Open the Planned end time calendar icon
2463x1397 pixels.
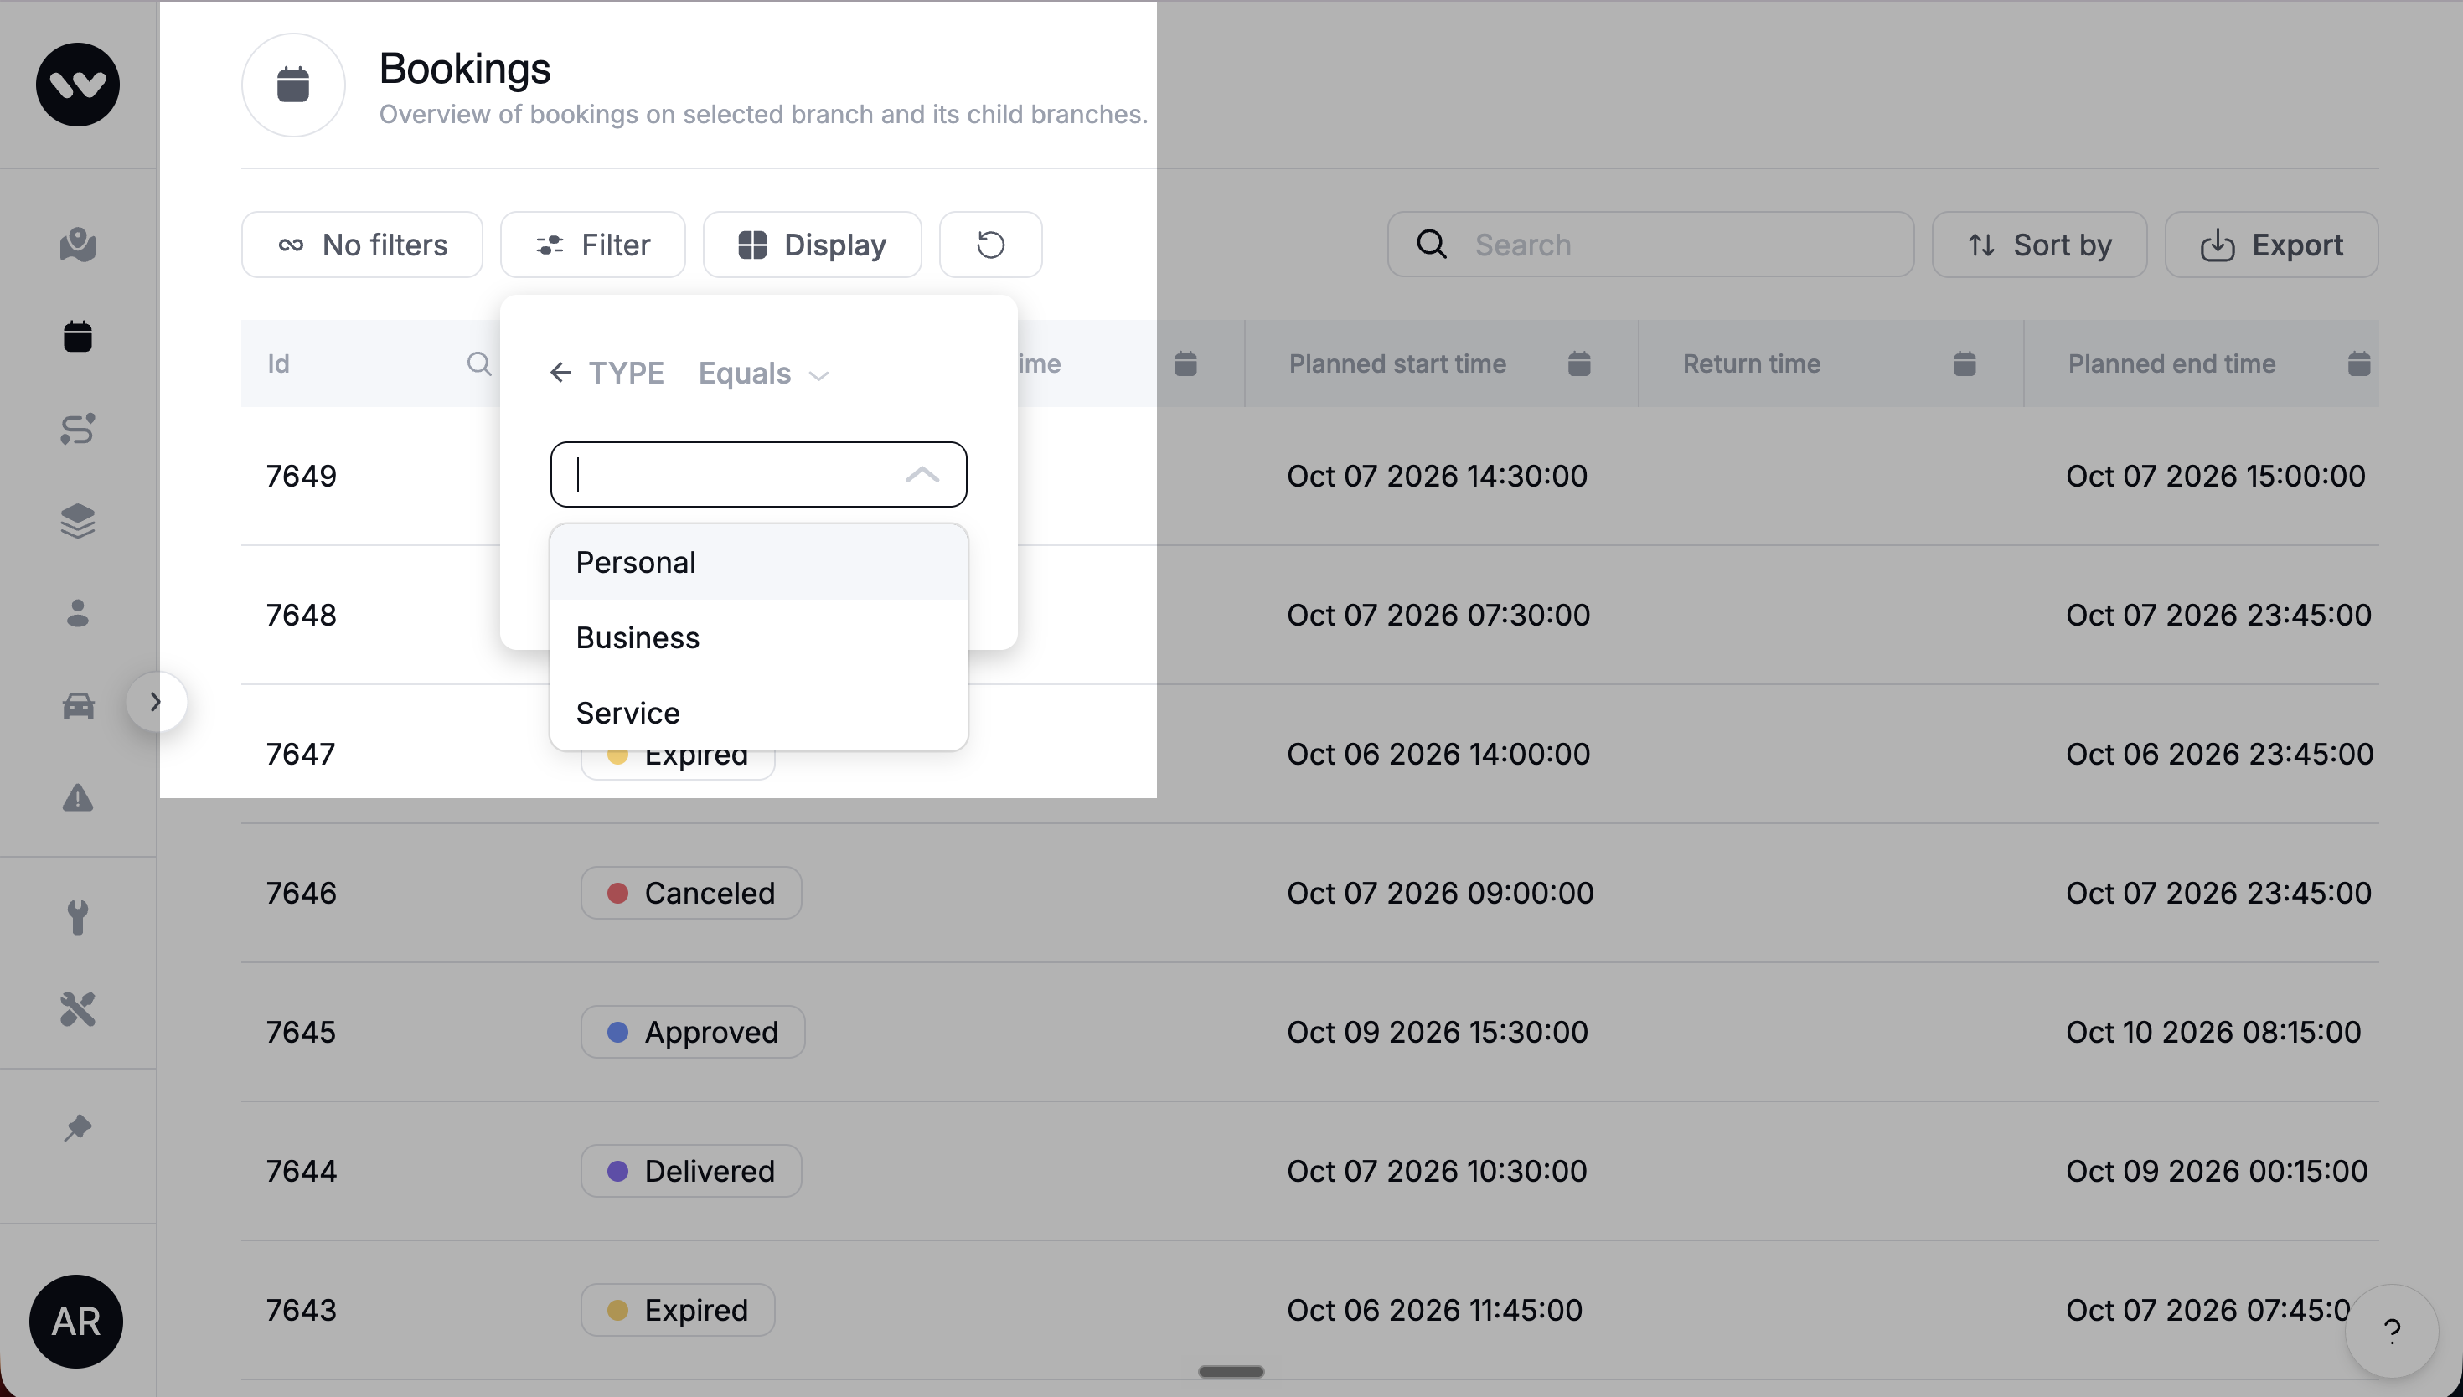2359,363
